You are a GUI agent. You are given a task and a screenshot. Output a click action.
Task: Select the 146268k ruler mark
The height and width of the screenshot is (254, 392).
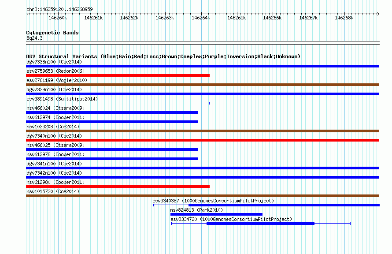tap(344, 18)
